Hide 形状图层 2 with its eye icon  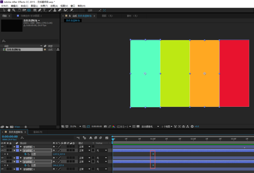tap(2, 162)
